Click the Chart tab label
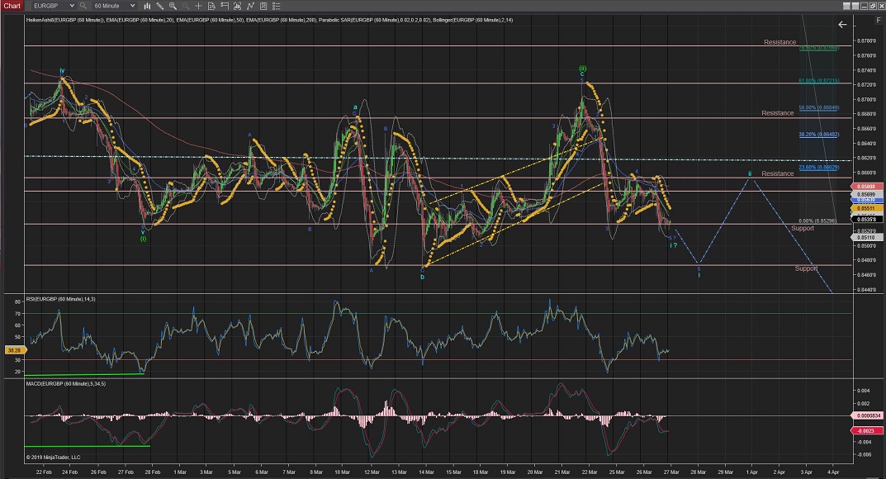886x479 pixels. tap(12, 6)
